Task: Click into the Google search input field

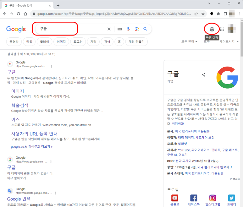Action: pos(71,29)
